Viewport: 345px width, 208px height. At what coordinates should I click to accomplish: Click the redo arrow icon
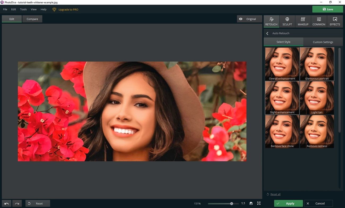[x=17, y=203]
